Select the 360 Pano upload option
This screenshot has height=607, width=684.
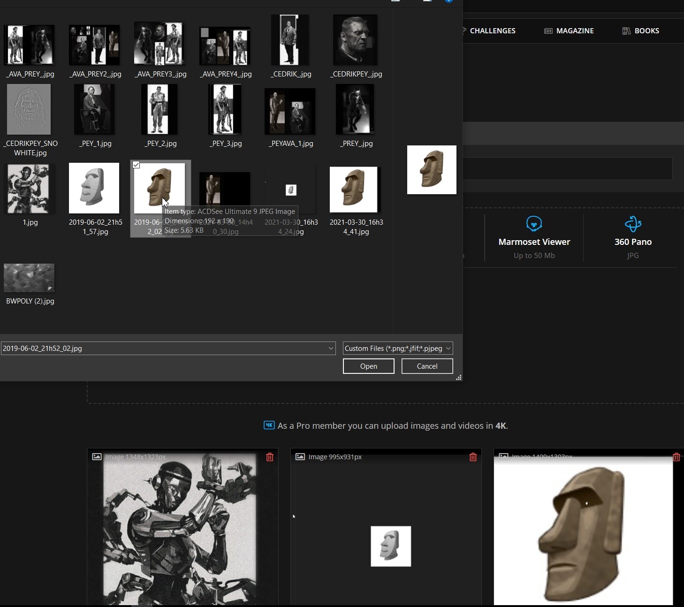tap(633, 238)
